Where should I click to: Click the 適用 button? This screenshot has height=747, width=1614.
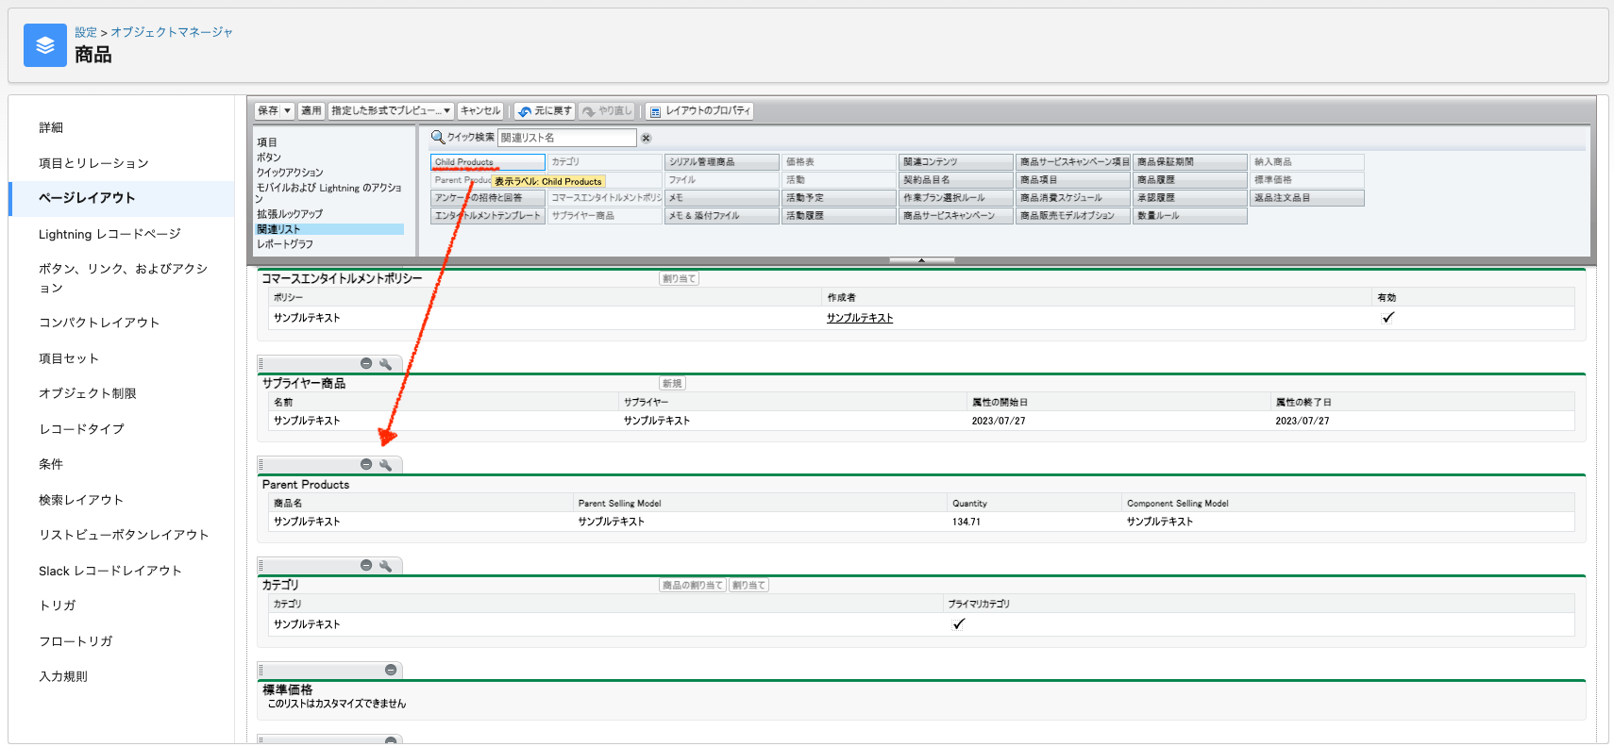311,111
